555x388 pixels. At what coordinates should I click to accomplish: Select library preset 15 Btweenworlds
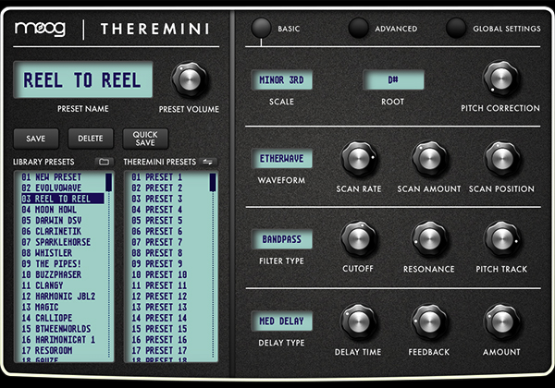(x=63, y=329)
